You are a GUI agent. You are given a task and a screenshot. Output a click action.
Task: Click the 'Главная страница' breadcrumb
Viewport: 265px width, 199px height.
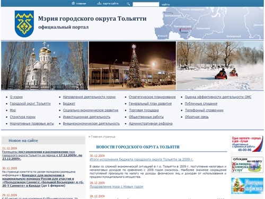pos(103,137)
